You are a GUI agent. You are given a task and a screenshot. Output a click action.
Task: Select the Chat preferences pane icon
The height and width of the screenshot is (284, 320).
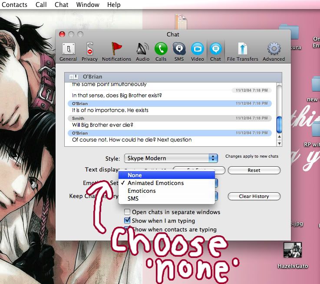click(x=215, y=52)
